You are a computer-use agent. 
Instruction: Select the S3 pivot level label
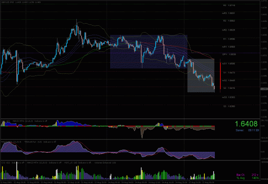tap(229, 106)
